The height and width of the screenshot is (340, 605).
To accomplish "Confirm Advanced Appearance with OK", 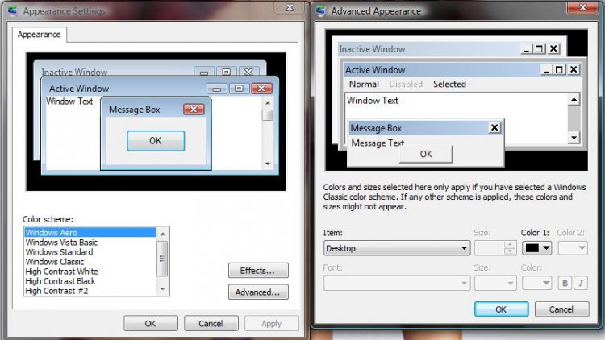I will click(x=501, y=309).
